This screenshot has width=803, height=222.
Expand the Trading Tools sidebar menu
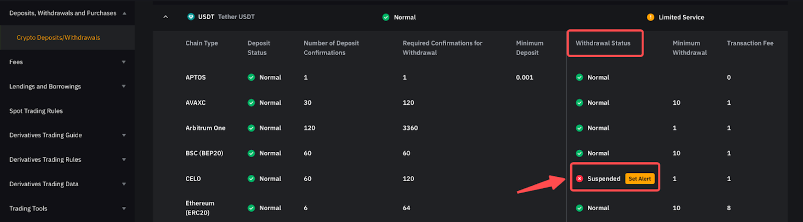tap(123, 208)
